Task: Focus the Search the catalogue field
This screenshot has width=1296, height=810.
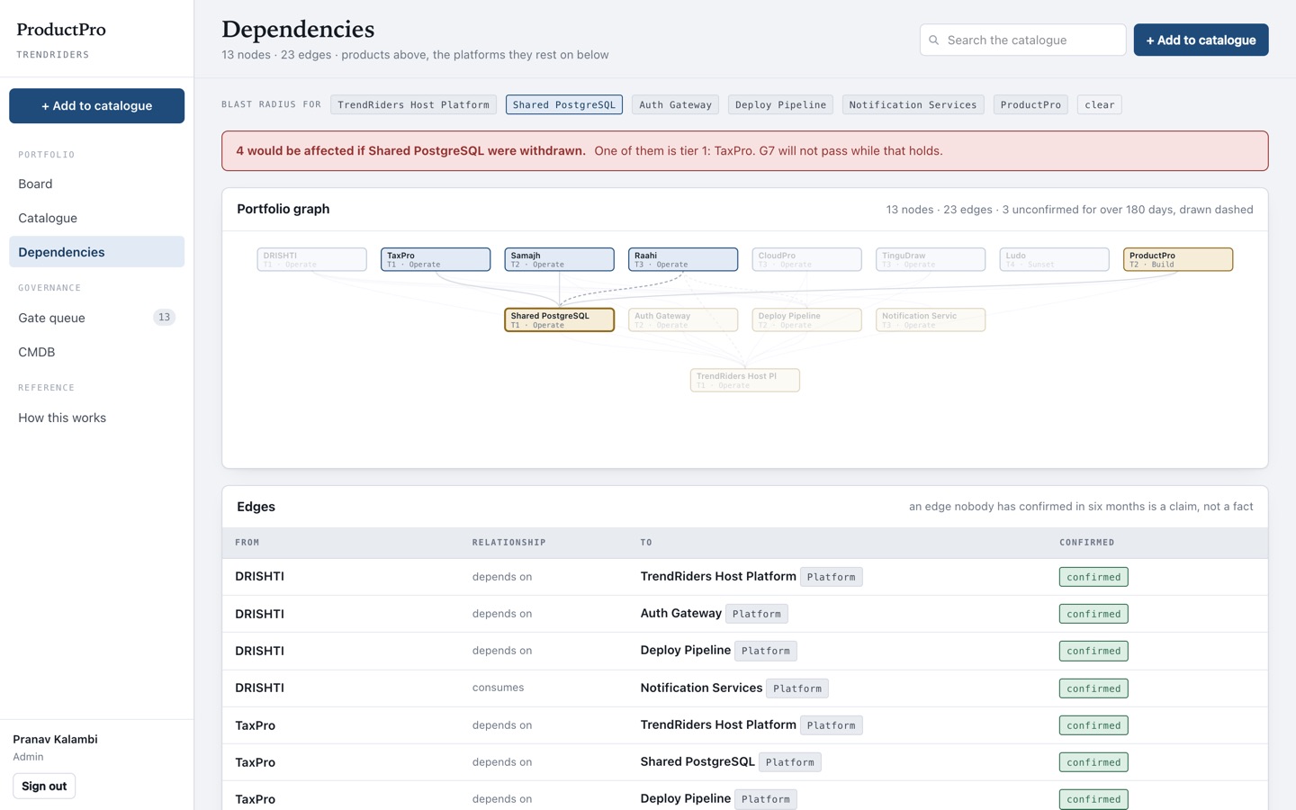Action: tap(1022, 40)
